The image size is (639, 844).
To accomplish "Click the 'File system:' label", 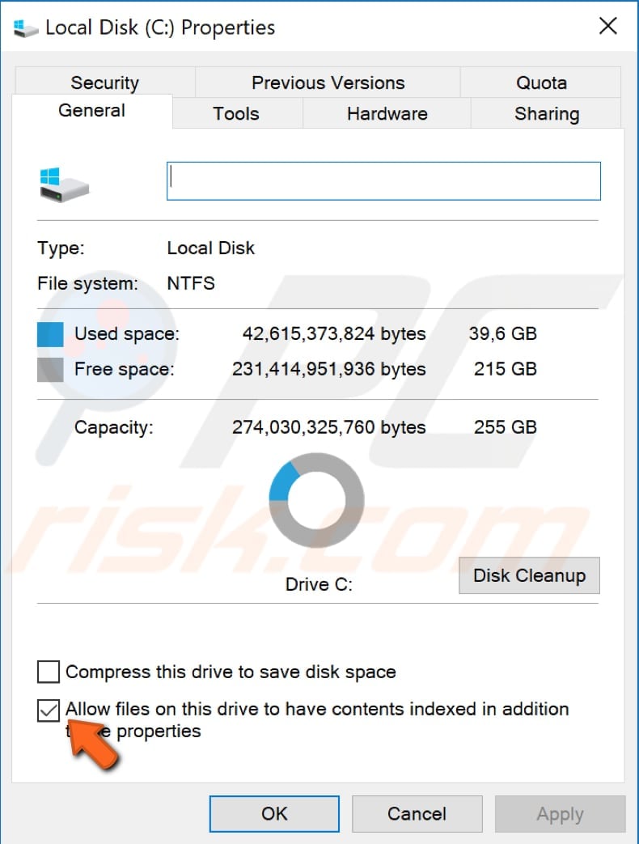I will 87,284.
